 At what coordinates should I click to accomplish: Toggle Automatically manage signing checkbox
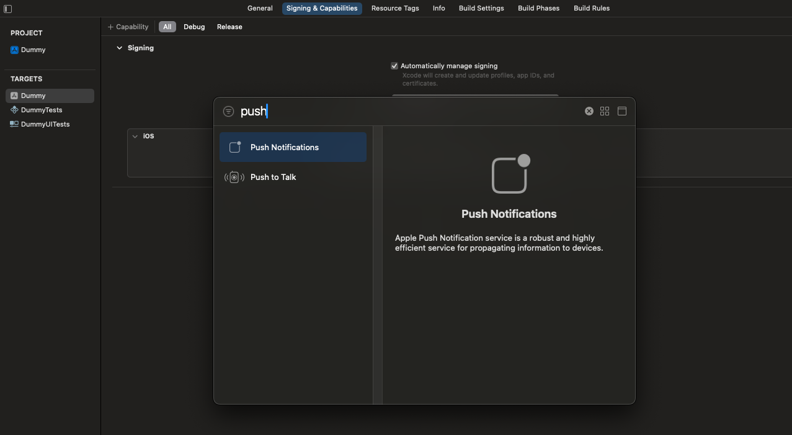(394, 66)
